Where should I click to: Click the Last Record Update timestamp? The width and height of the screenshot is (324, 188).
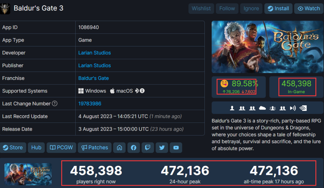[x=130, y=116]
